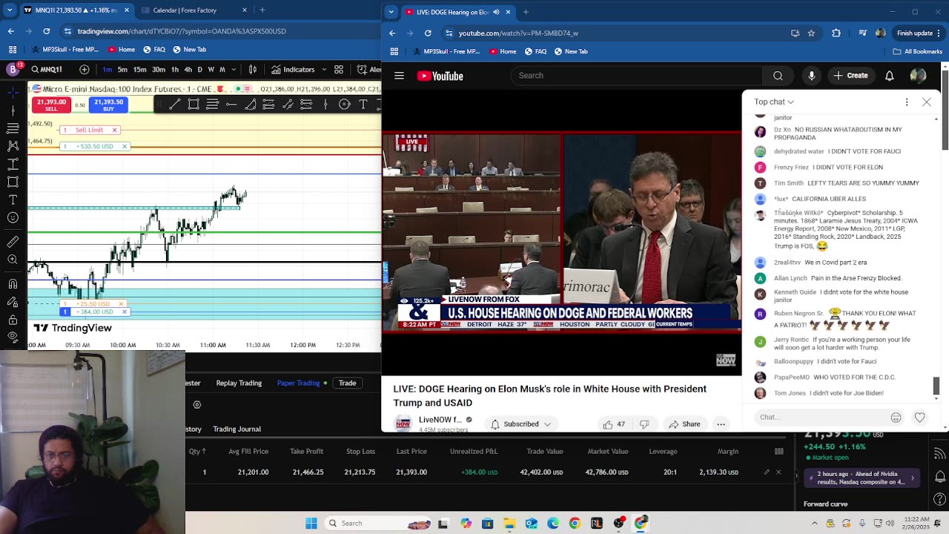Screen dimensions: 949x534
Task: Select the text drawing tool in left sidebar
Action: point(13,200)
